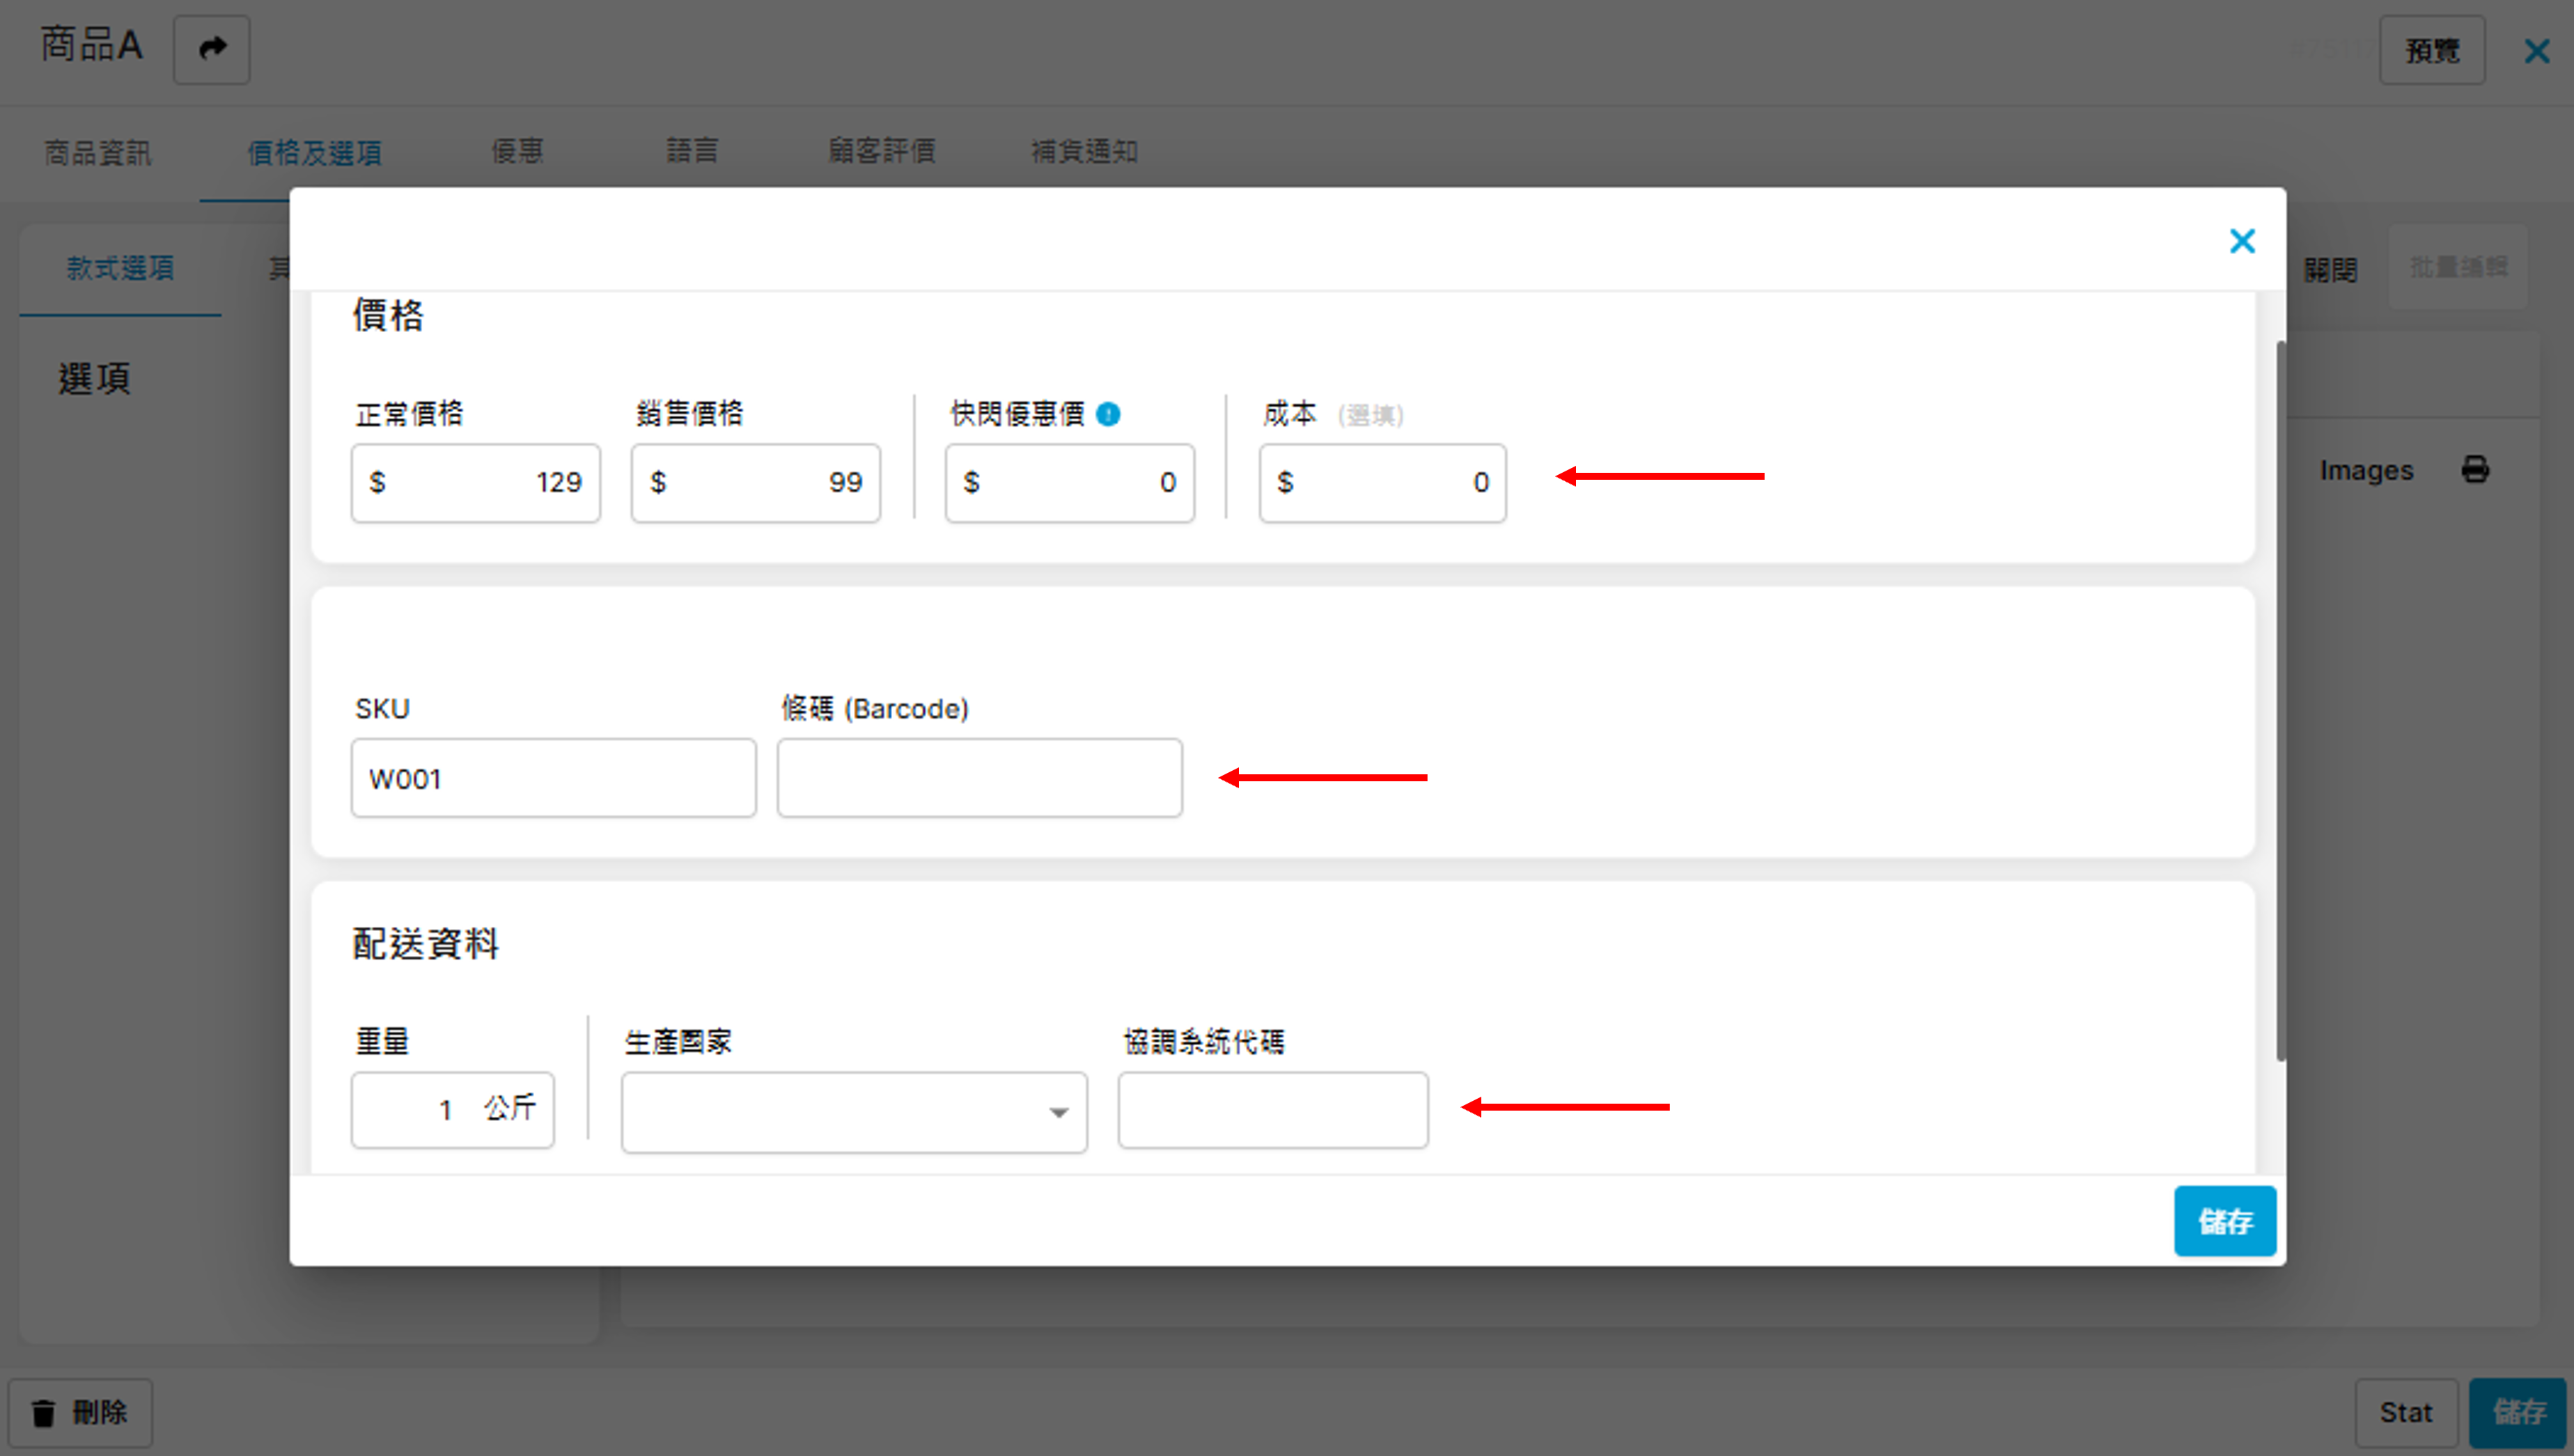The width and height of the screenshot is (2574, 1456).
Task: Click the printer icon beside Images
Action: tap(2475, 469)
